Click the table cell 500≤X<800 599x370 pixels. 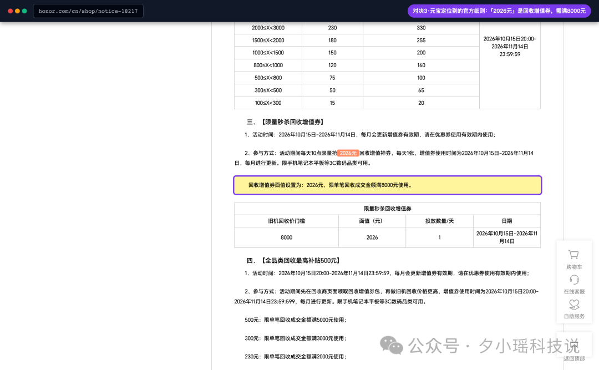(268, 78)
